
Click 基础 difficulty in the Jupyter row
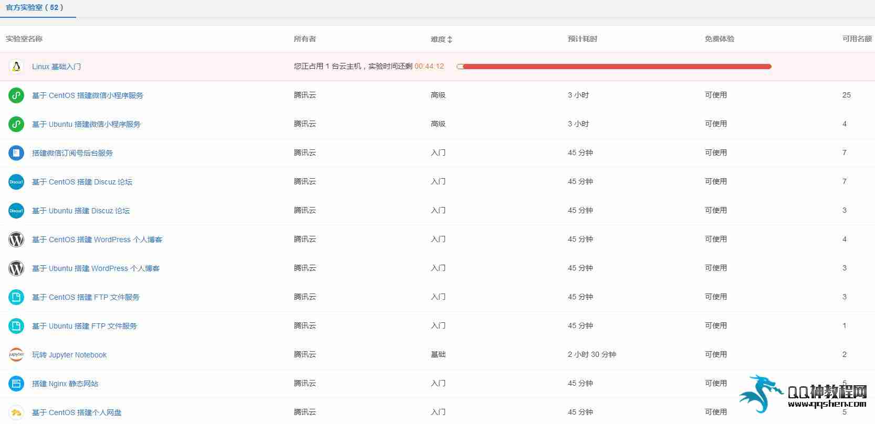(438, 354)
